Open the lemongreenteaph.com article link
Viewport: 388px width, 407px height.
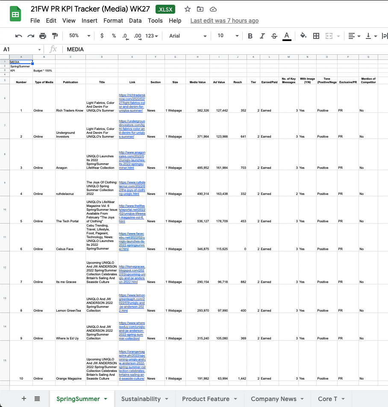(x=132, y=303)
